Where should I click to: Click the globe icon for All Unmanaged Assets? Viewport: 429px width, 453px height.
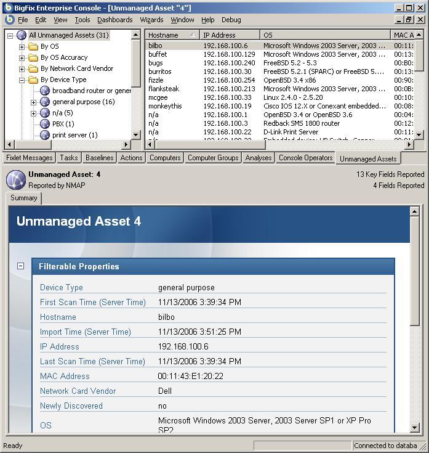pos(22,35)
